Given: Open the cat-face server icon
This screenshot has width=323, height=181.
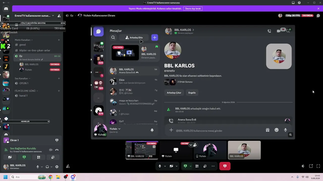Looking at the screenshot, I should point(6,75).
